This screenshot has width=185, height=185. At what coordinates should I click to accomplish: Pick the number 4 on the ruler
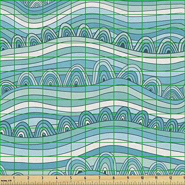point(57,178)
